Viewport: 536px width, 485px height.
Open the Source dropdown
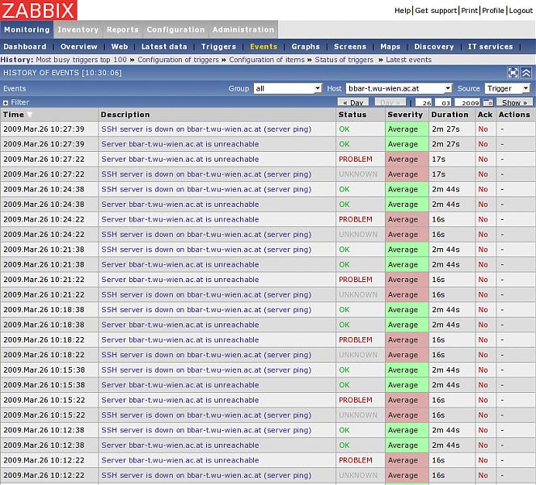pyautogui.click(x=508, y=88)
